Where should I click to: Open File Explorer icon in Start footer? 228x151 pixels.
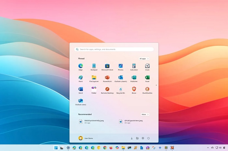(x=137, y=138)
